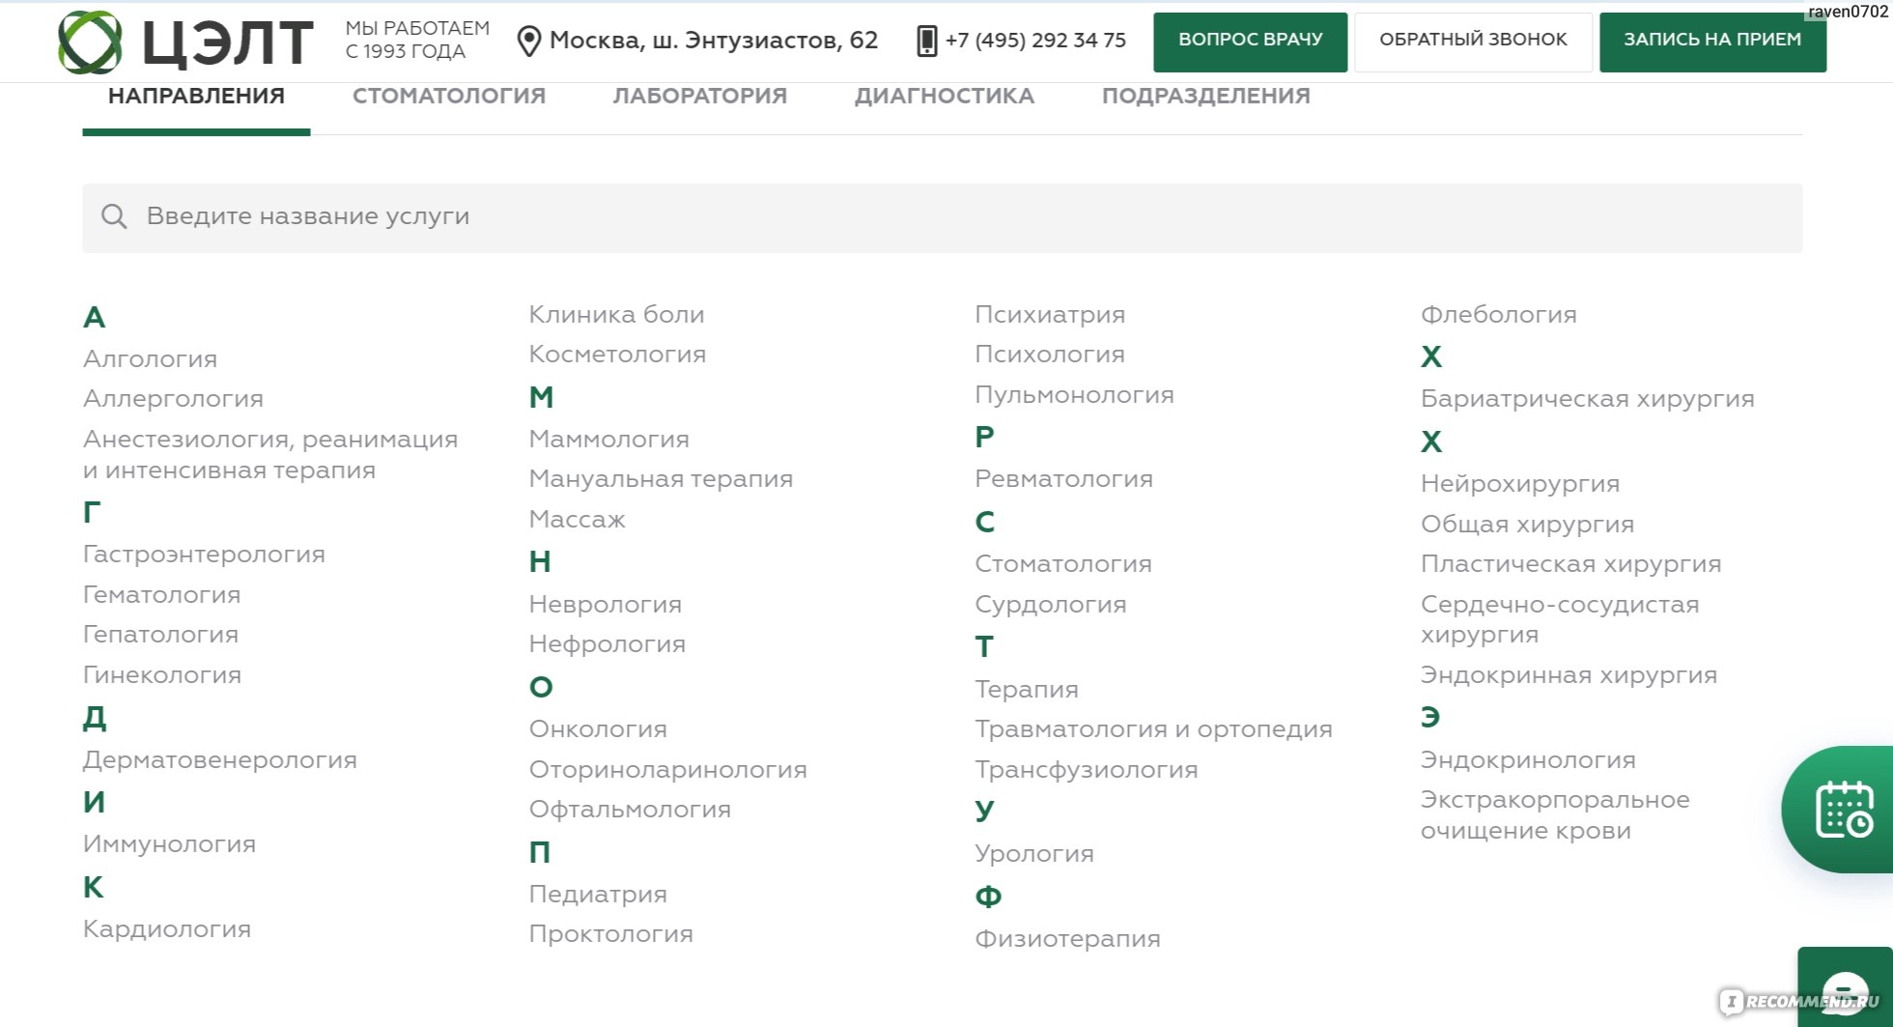This screenshot has width=1893, height=1027.
Task: Open the Гастроэнтерология link
Action: coord(204,555)
